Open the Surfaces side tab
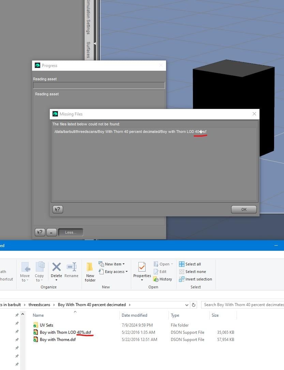 click(x=88, y=50)
